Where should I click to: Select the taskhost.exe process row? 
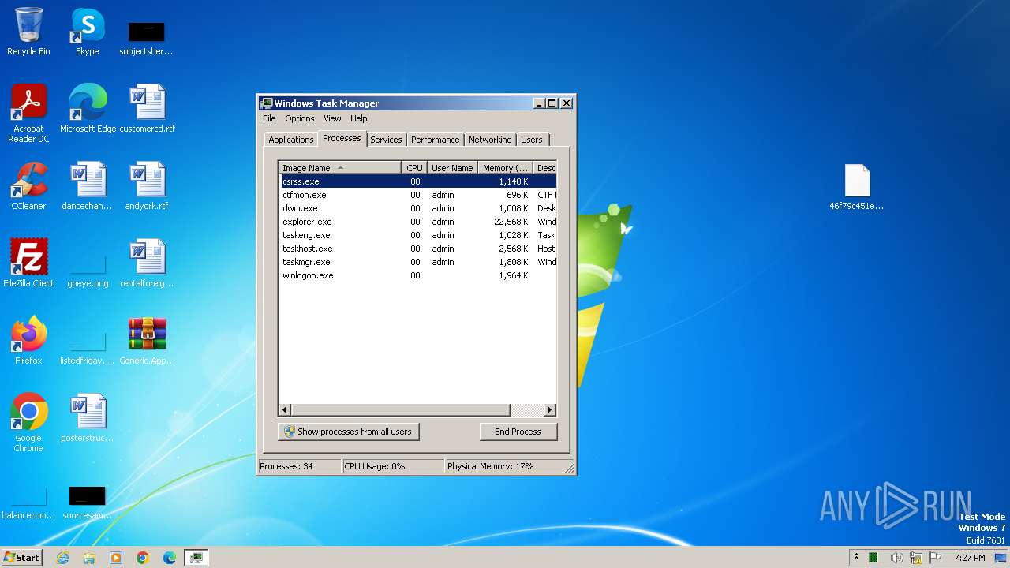click(417, 248)
